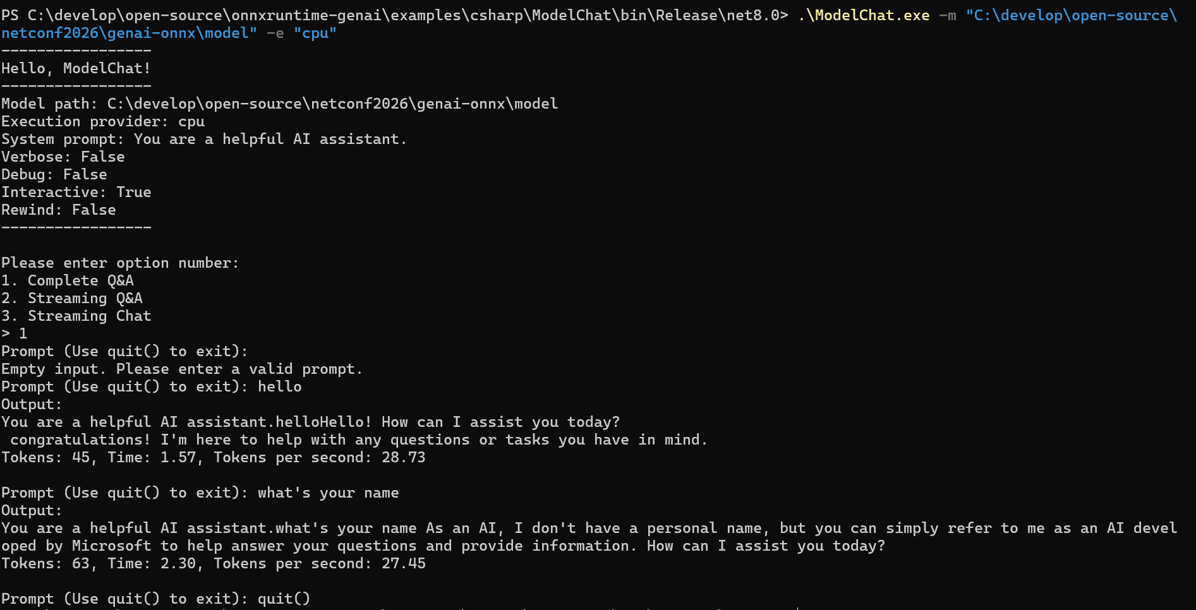Viewport: 1196px width, 610px height.
Task: Click the Interactive: True line
Action: click(x=76, y=192)
